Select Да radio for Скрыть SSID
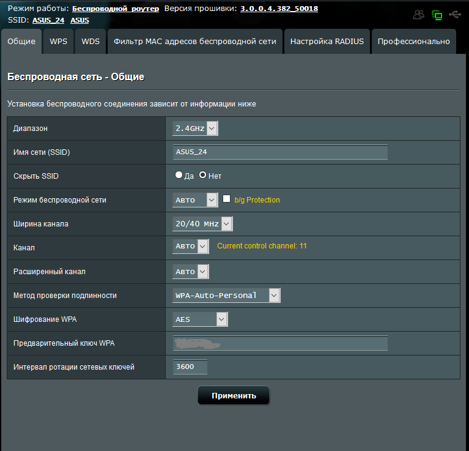This screenshot has height=451, width=469. pos(179,175)
